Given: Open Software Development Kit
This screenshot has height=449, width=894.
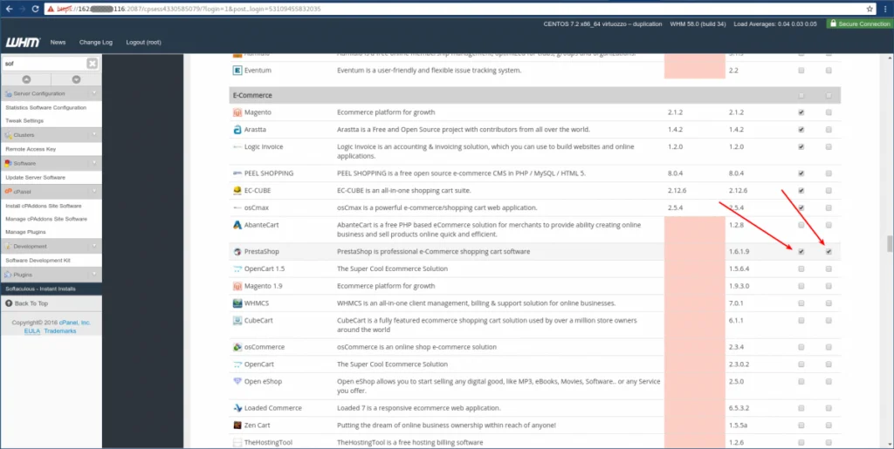Looking at the screenshot, I should tap(38, 261).
